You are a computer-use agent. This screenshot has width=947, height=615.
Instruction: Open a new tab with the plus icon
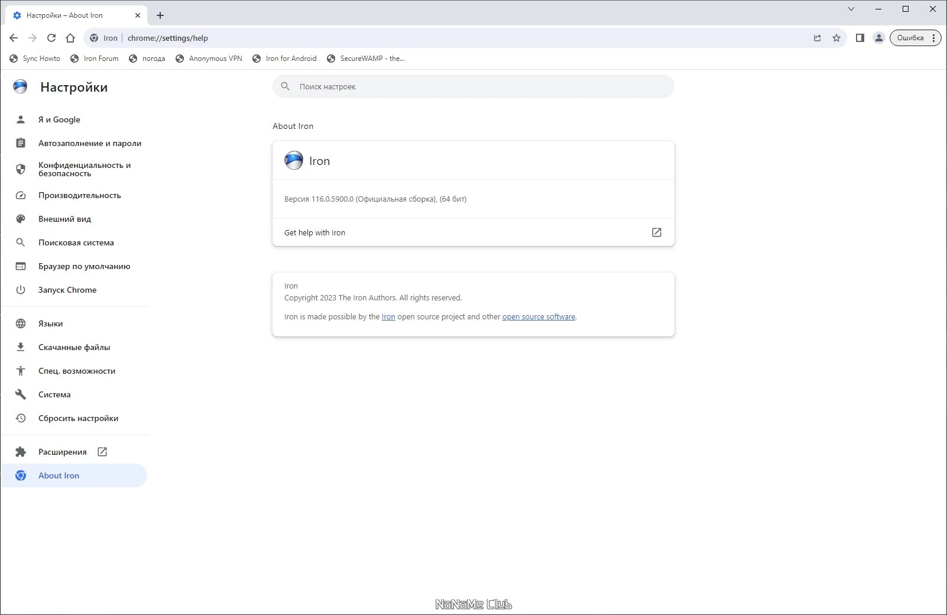160,15
